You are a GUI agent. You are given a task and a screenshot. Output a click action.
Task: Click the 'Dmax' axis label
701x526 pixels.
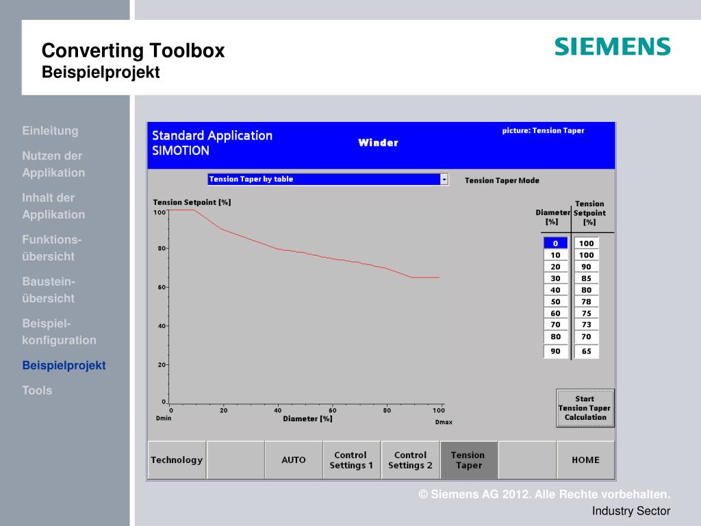coord(444,422)
